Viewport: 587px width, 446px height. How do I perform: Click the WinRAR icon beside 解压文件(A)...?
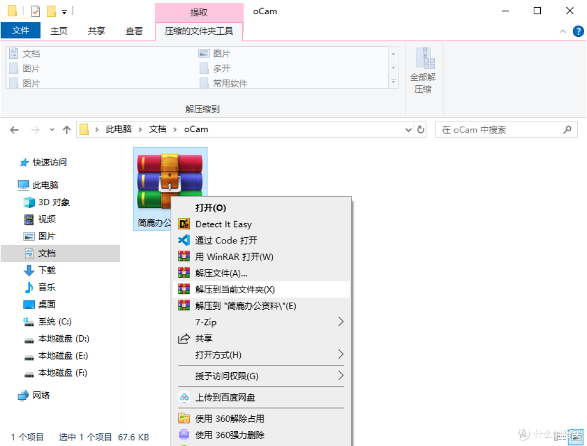[184, 273]
